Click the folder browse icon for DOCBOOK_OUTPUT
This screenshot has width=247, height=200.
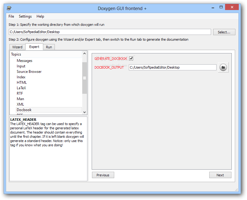click(223, 67)
